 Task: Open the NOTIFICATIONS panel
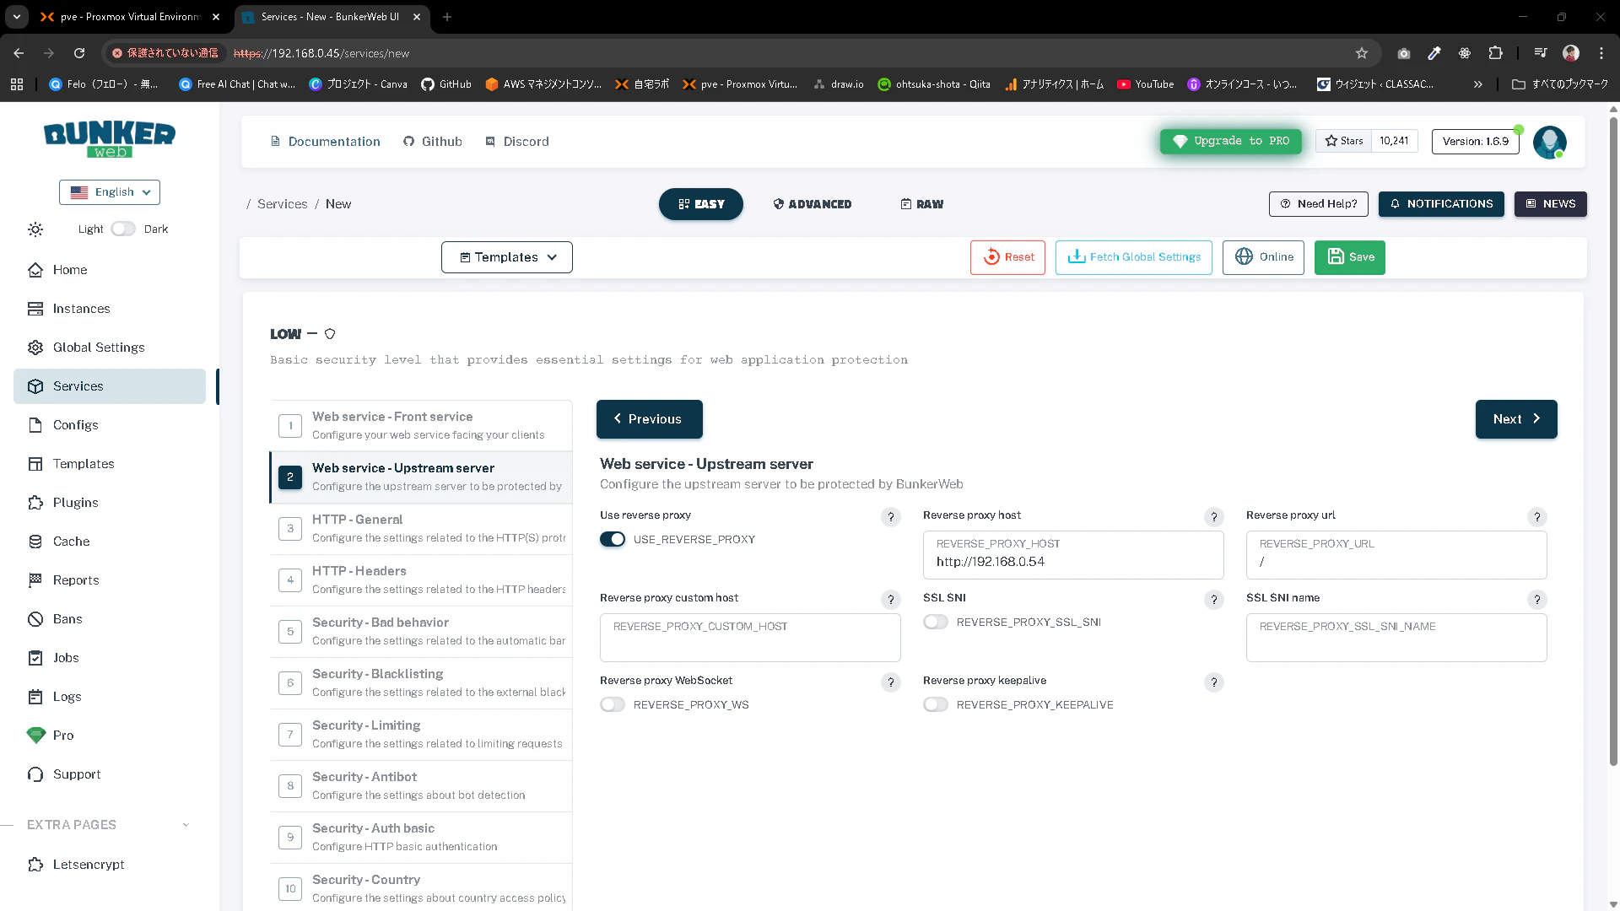[x=1441, y=204]
